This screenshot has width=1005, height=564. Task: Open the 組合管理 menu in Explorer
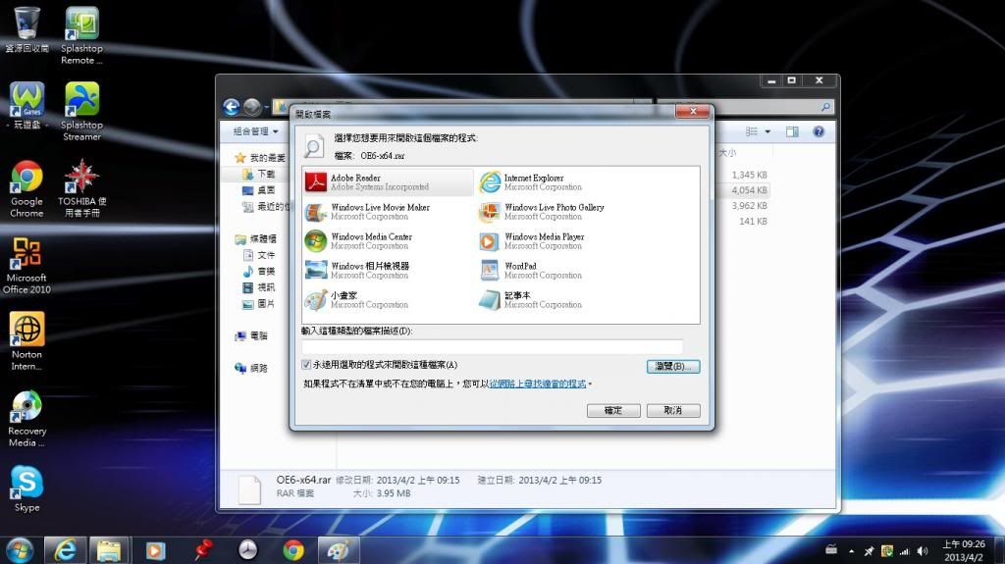256,131
